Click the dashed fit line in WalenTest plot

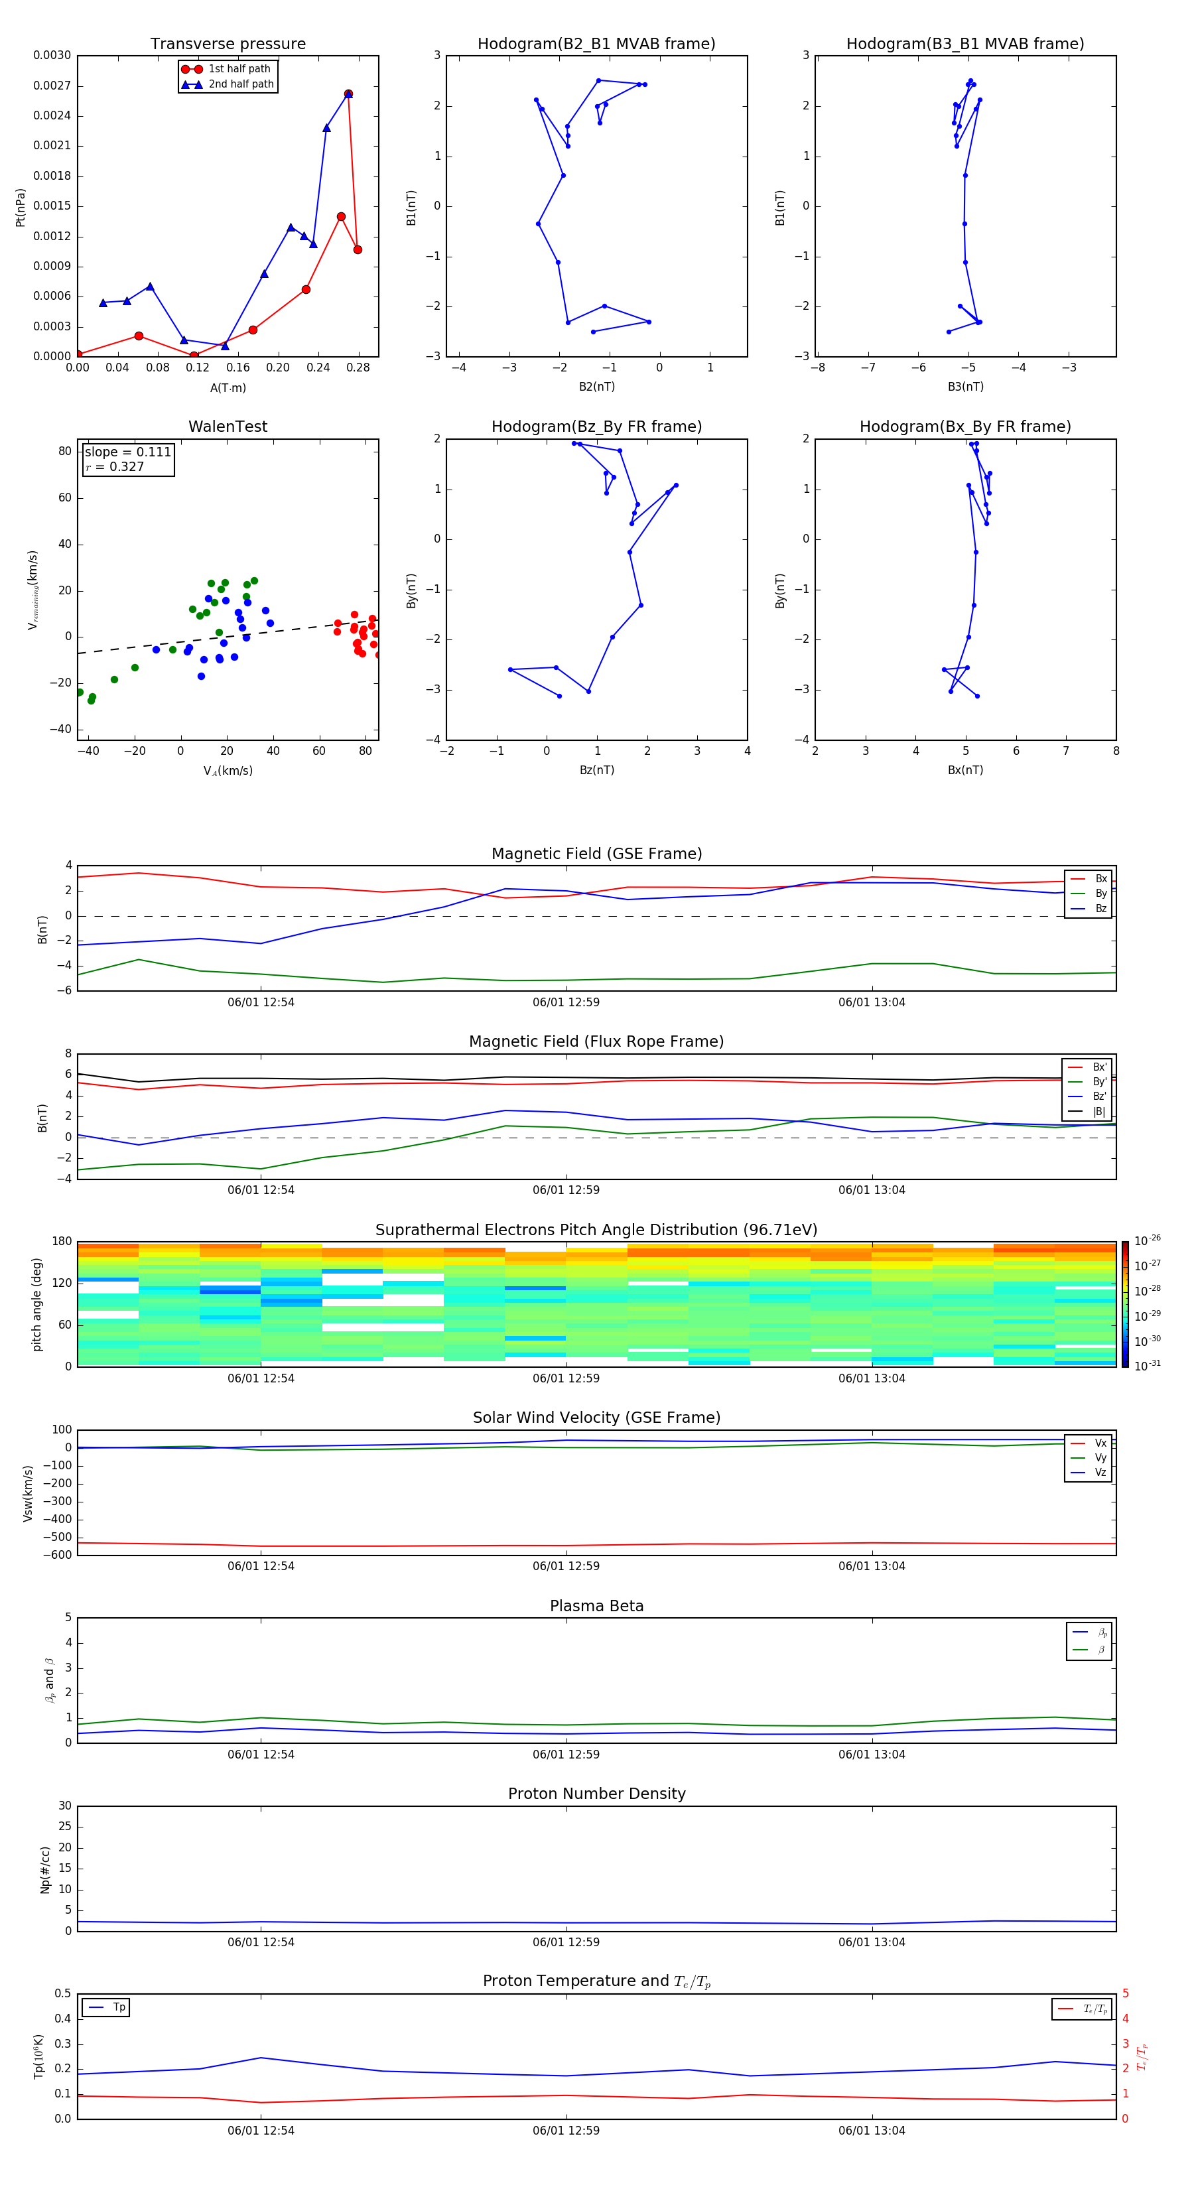click(x=228, y=637)
